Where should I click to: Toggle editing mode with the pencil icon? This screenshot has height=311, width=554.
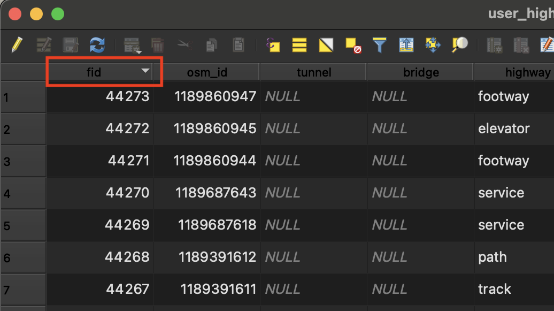click(17, 45)
